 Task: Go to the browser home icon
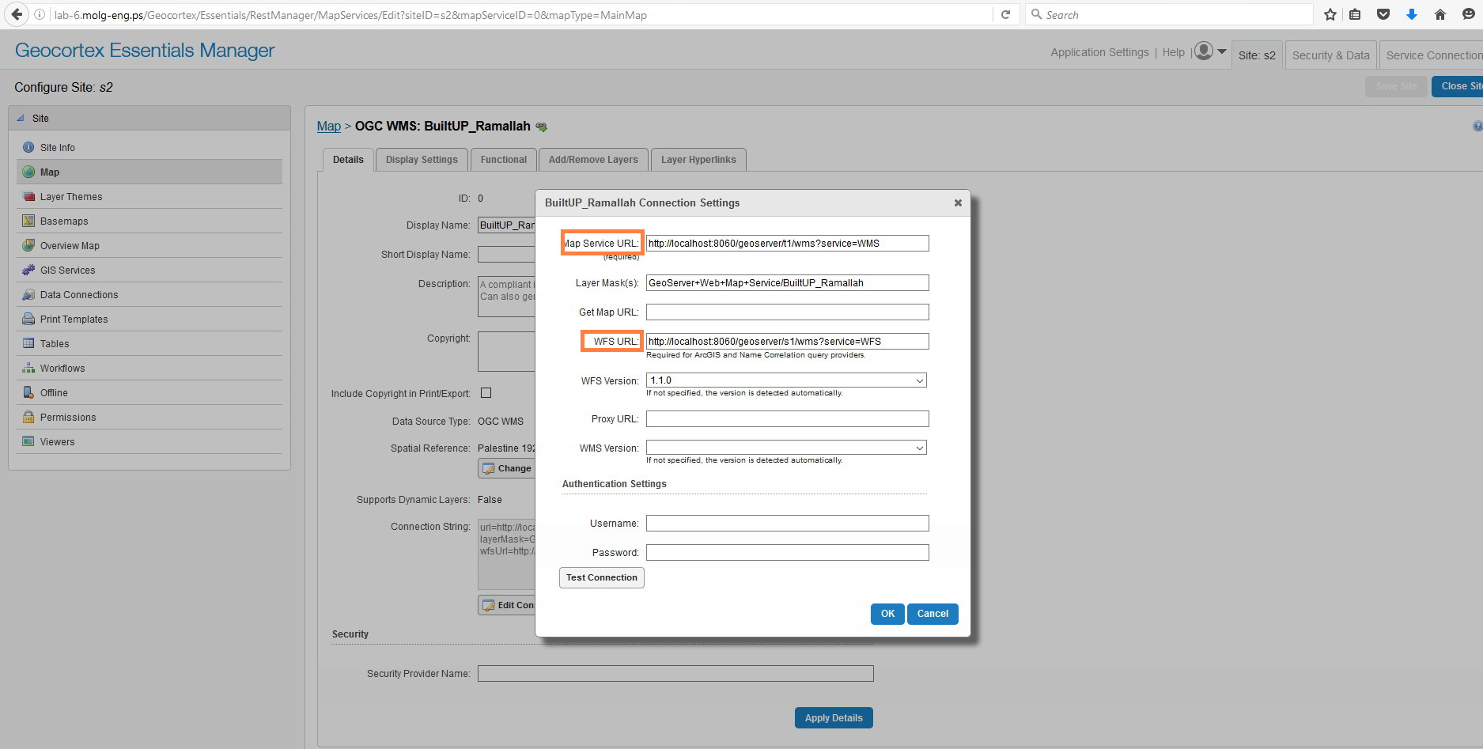1440,14
